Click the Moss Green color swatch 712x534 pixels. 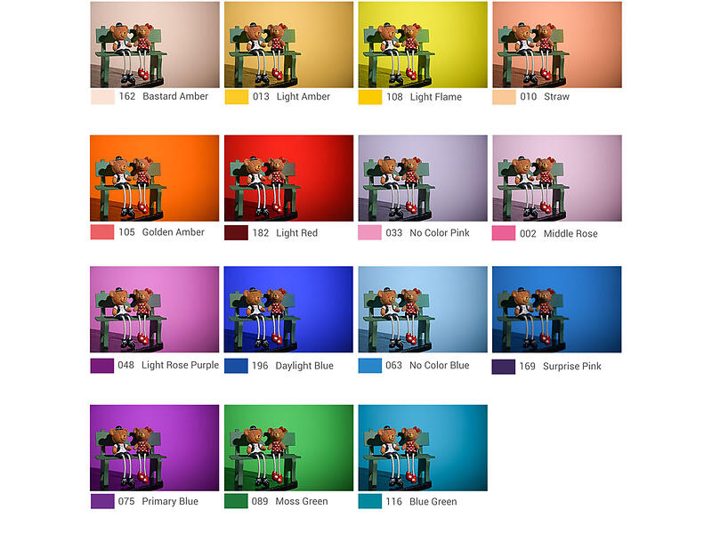click(x=236, y=501)
